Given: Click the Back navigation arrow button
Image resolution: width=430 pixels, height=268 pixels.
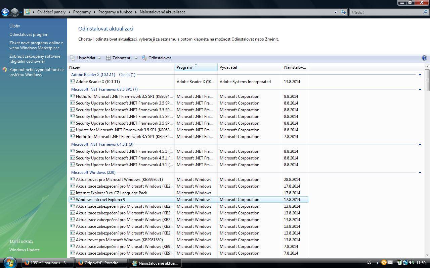Looking at the screenshot, I should pos(5,12).
